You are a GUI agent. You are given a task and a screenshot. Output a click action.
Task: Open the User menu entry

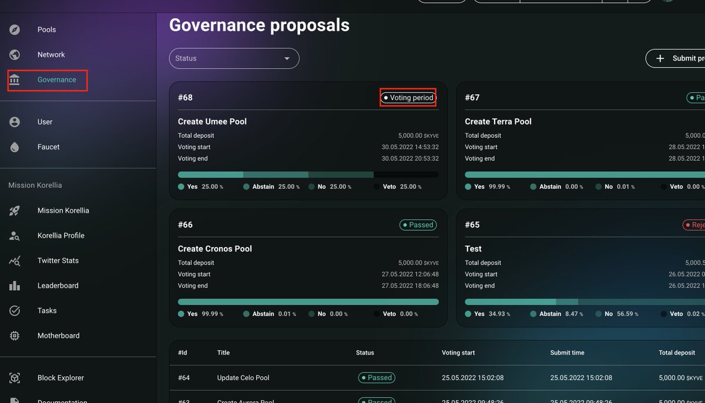coord(45,122)
